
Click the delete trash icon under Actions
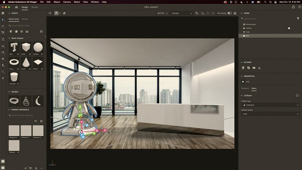[243, 68]
